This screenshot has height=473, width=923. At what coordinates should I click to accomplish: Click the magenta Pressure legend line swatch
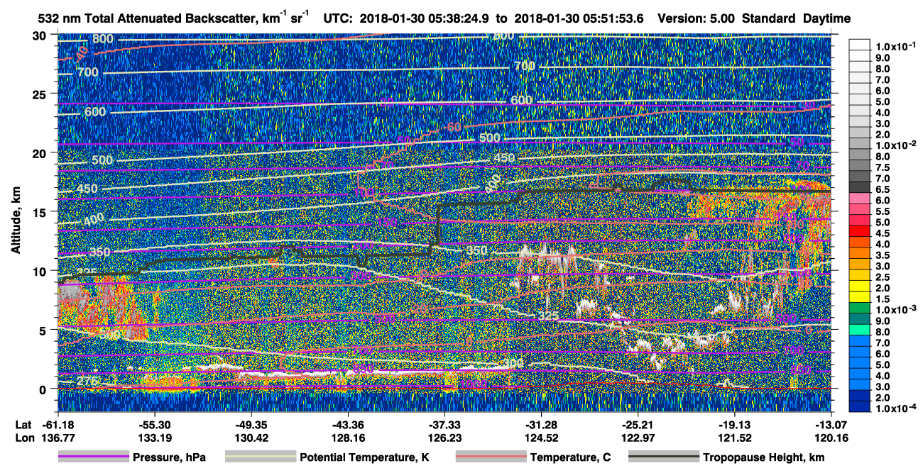[94, 458]
